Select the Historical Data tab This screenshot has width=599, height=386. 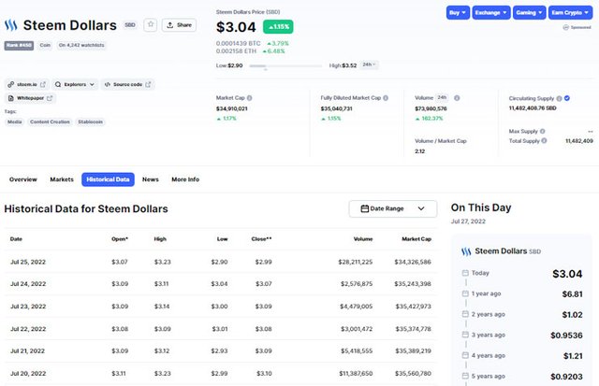click(108, 179)
